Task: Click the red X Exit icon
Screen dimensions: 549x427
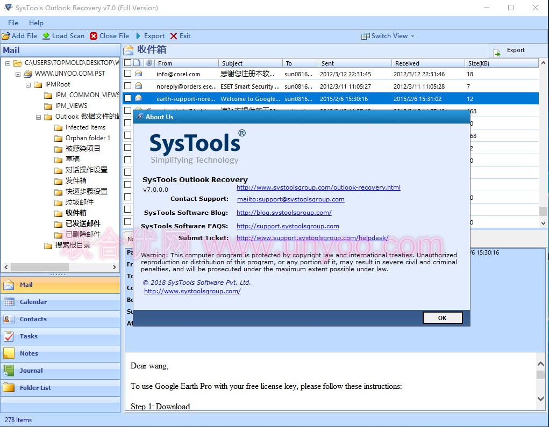Action: [174, 36]
